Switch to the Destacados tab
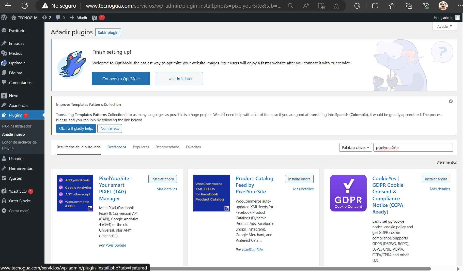This screenshot has height=271, width=463. pos(117,147)
